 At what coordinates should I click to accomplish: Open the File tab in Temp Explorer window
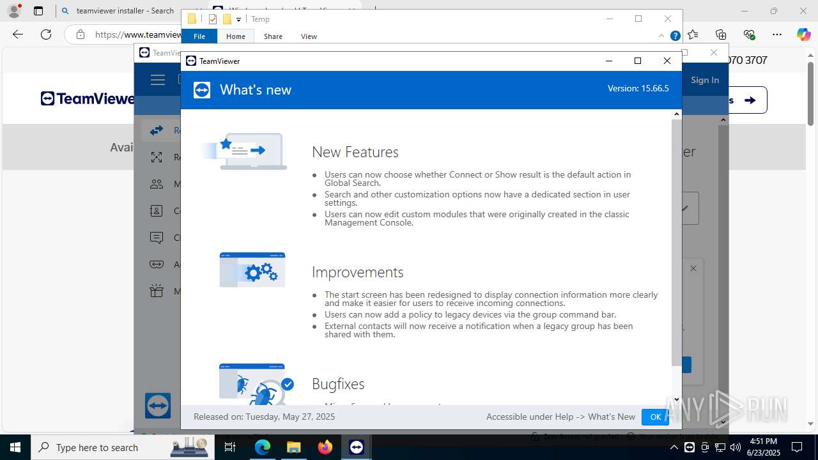point(199,36)
